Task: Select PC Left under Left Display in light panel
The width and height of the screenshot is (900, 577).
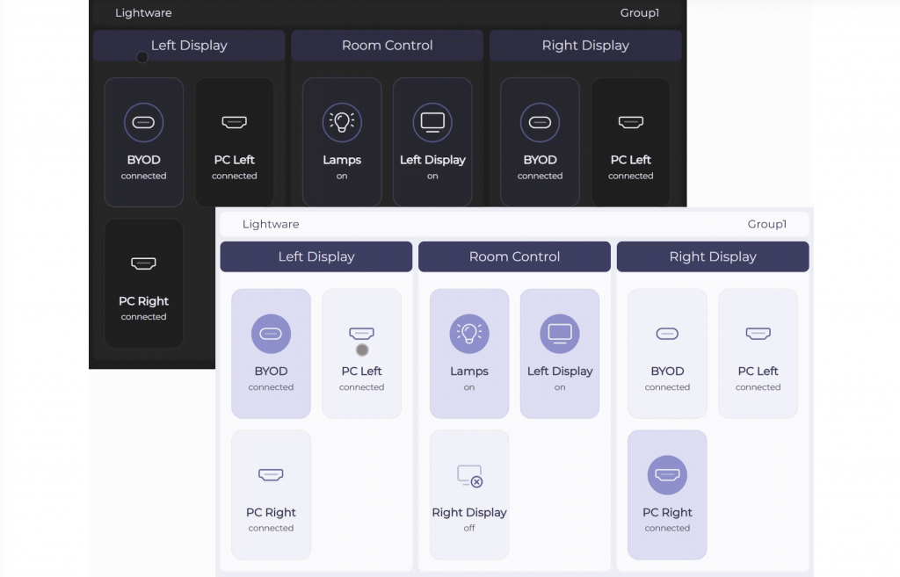Action: pos(361,353)
